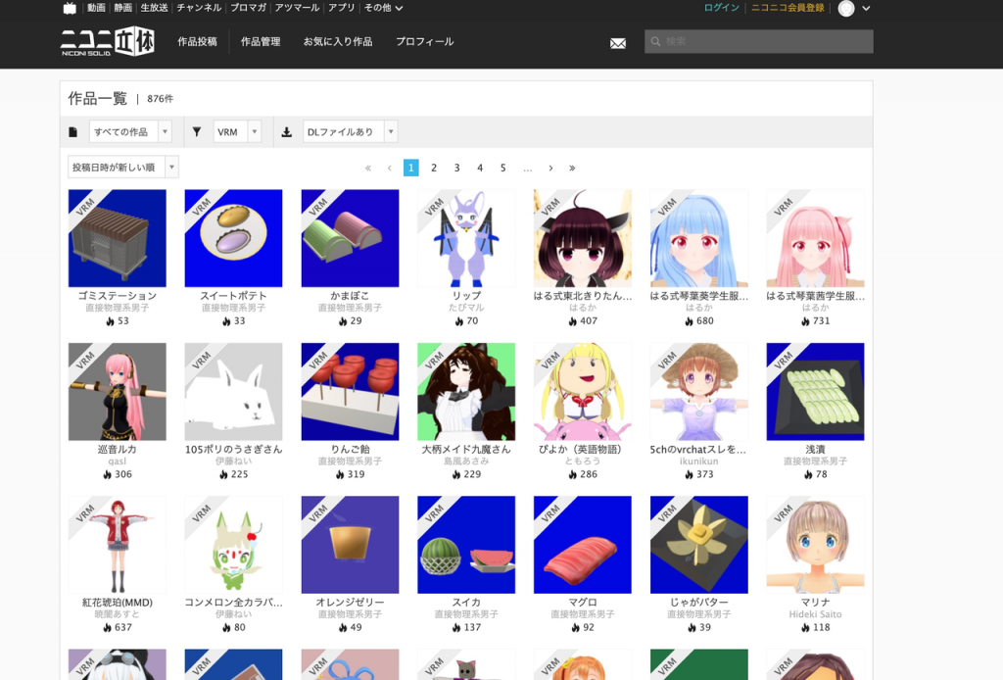Screen dimensions: 1003x680
Task: Click the Niconico TV logo icon
Action: point(70,8)
